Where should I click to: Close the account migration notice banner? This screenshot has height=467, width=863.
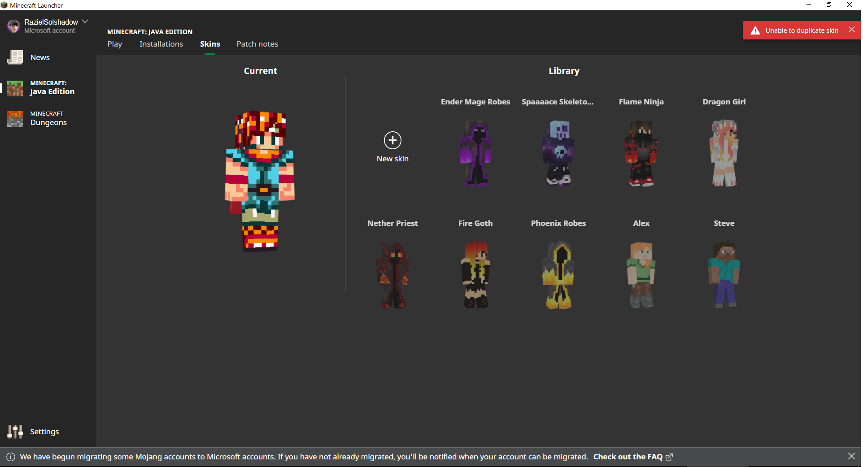[x=851, y=456]
